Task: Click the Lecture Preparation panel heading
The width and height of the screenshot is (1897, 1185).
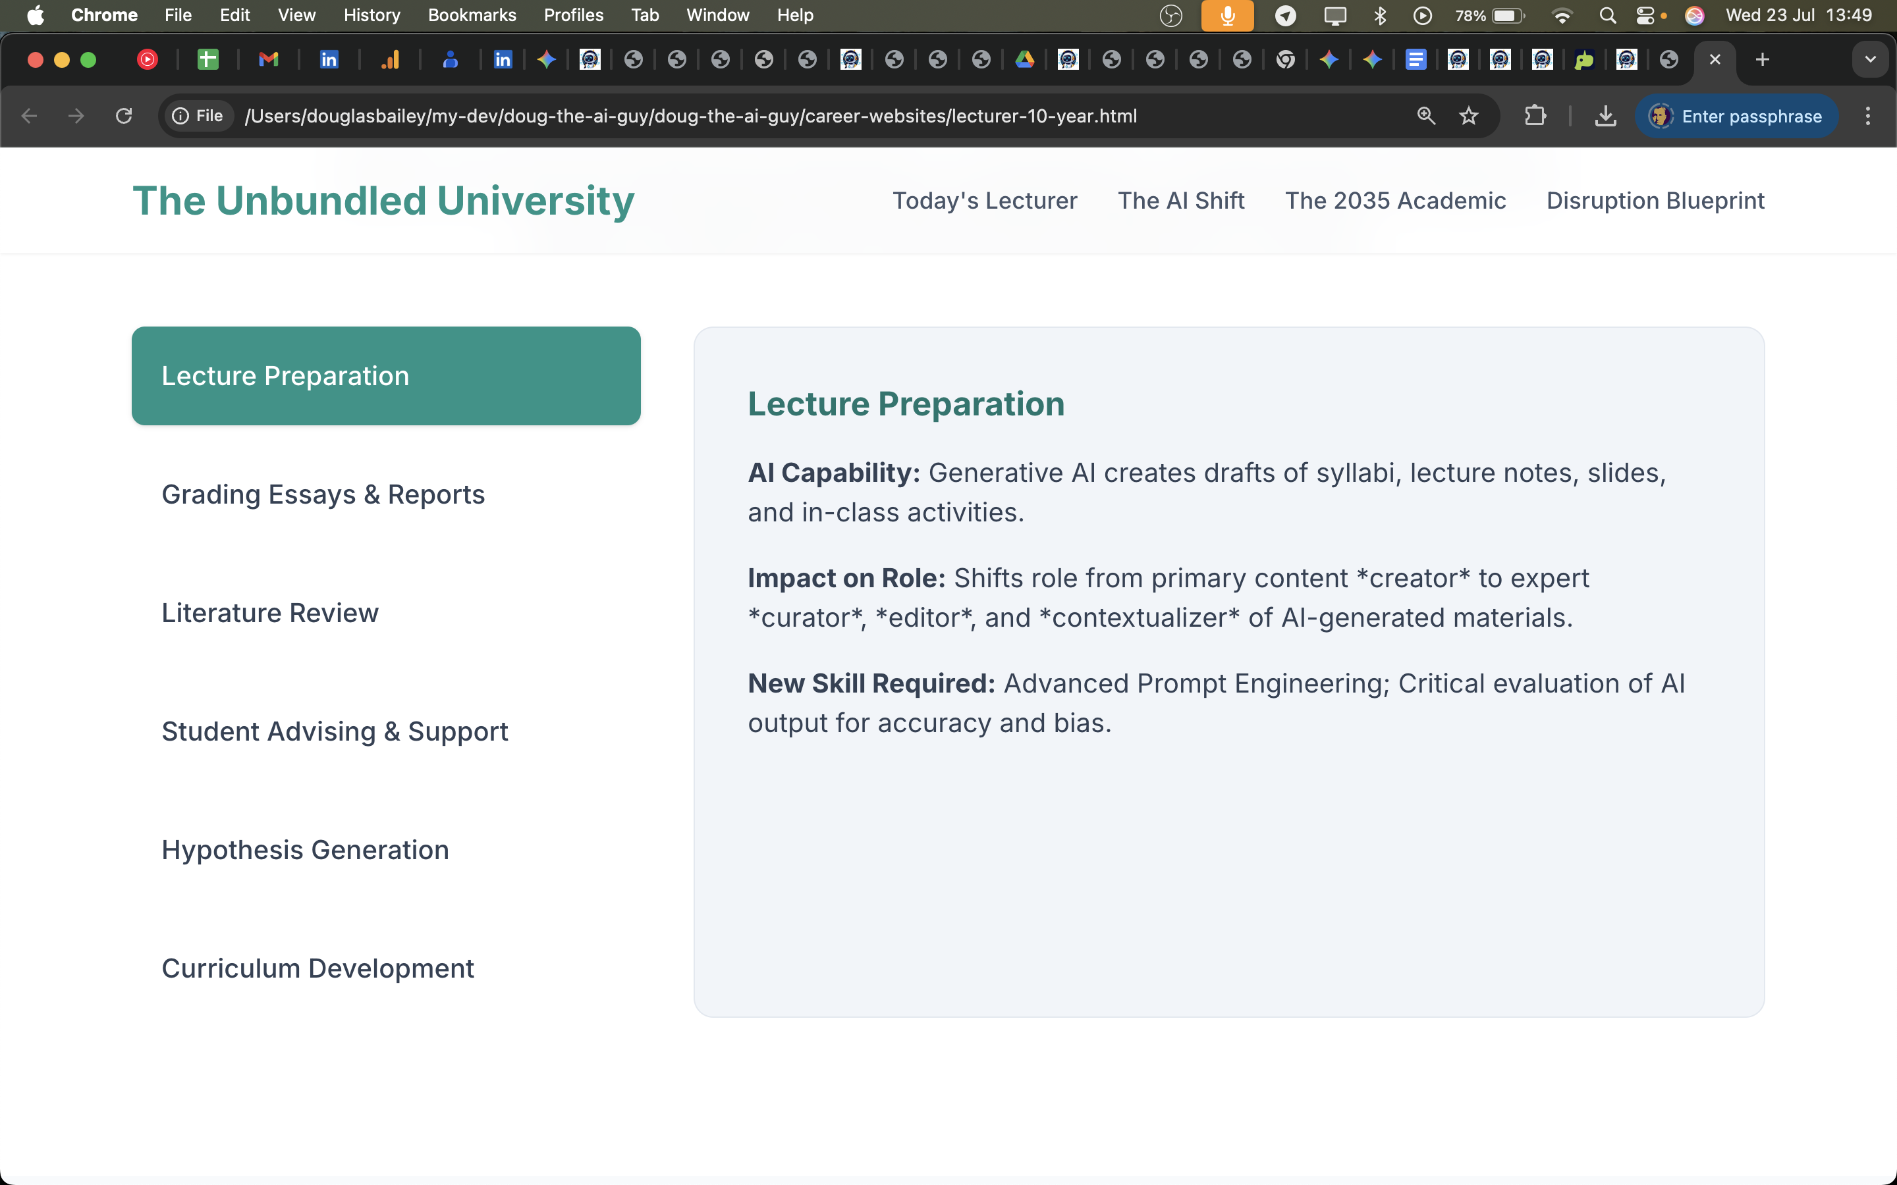Action: coord(906,404)
